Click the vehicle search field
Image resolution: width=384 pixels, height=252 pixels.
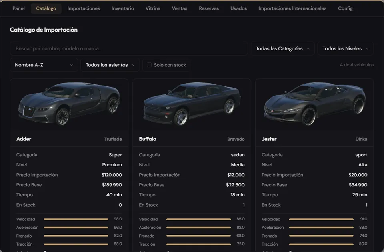[129, 48]
